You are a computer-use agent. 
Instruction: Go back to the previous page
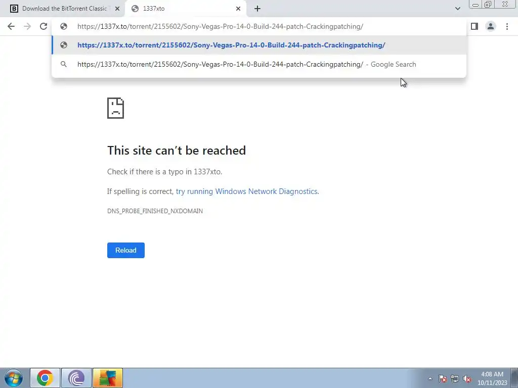[x=11, y=26]
